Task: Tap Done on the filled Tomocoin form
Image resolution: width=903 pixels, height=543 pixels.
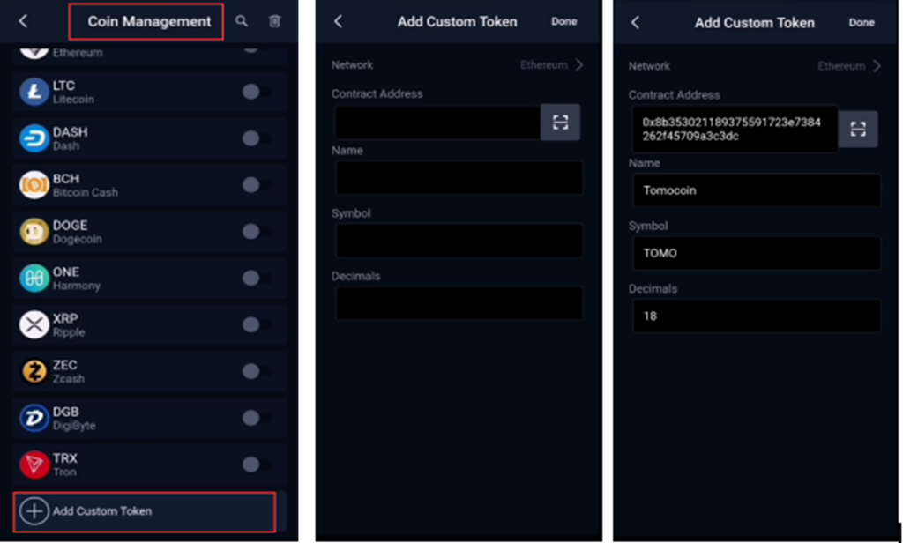Action: point(862,22)
